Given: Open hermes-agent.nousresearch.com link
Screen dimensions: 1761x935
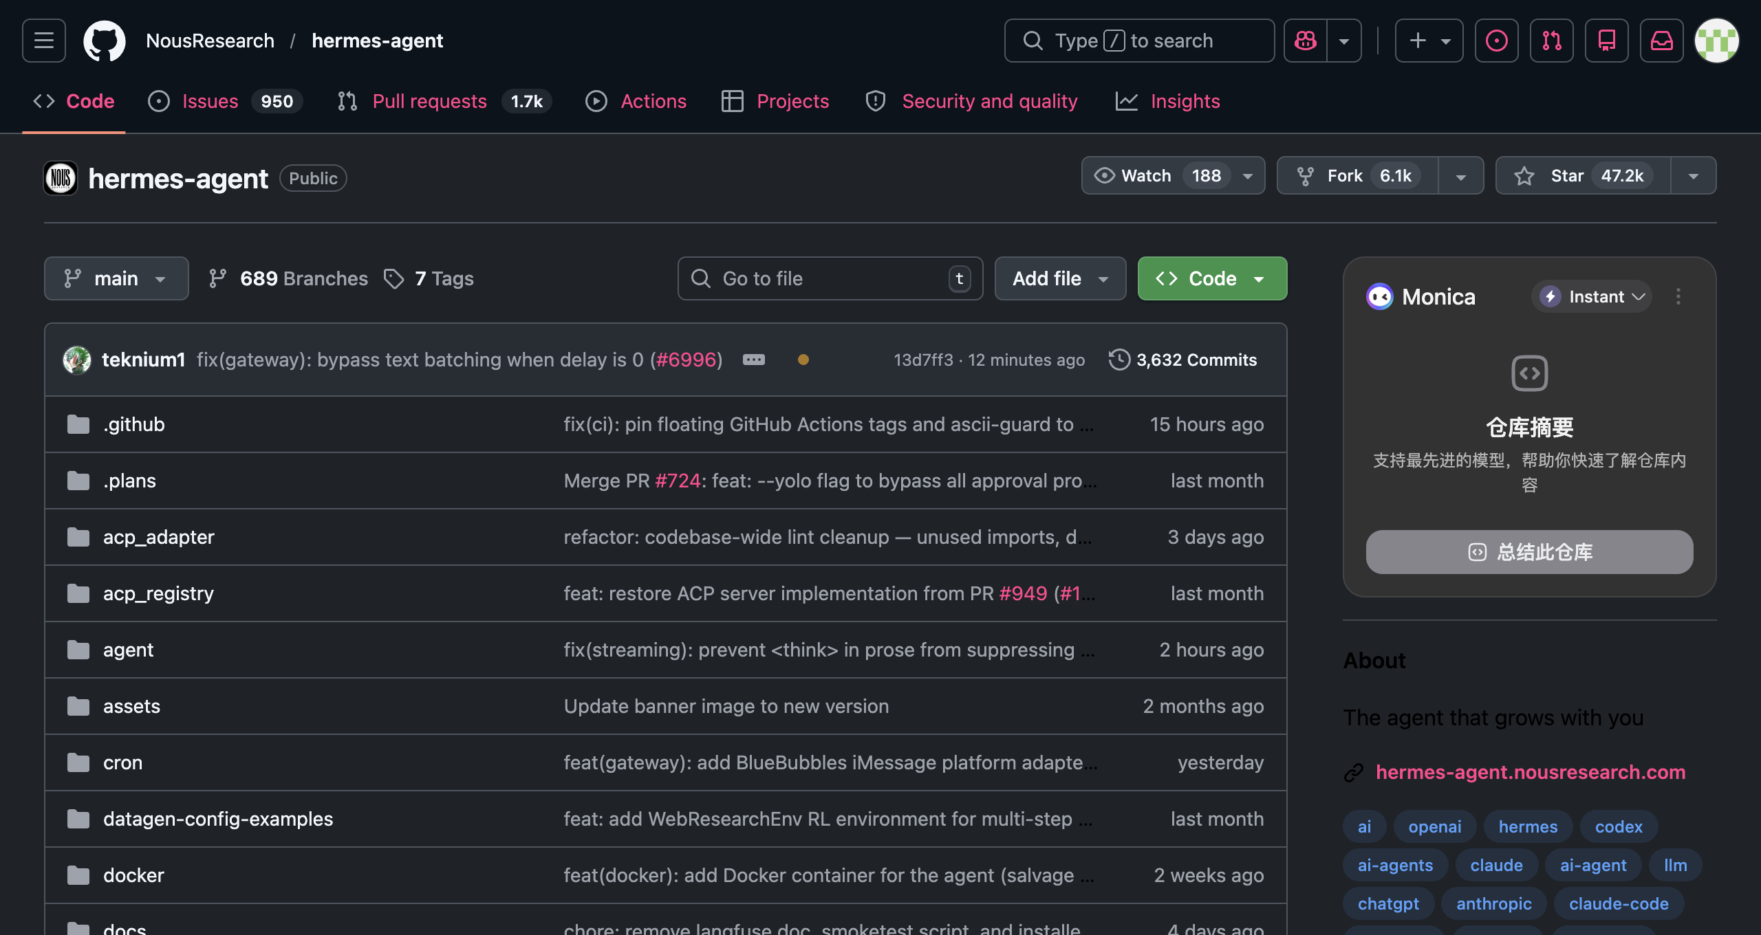Looking at the screenshot, I should tap(1530, 772).
